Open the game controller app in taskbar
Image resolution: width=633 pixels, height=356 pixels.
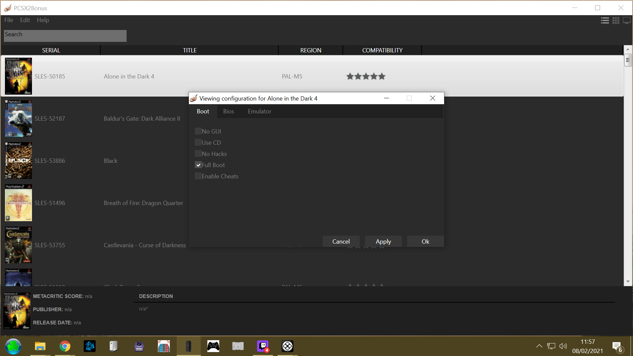coord(213,346)
